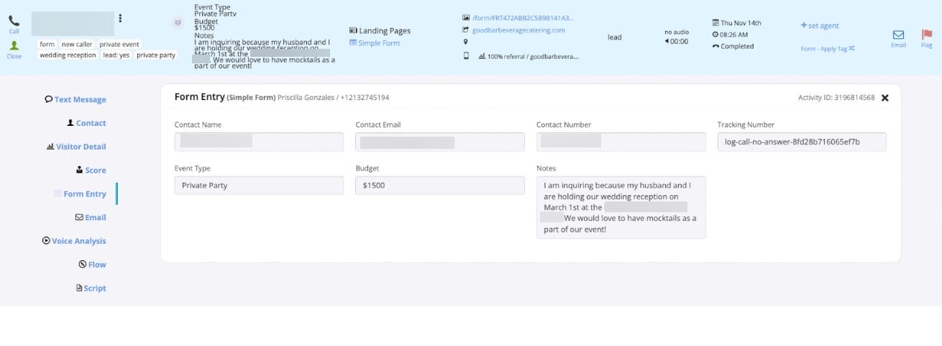Open the Text Message tab
The width and height of the screenshot is (942, 346).
75,100
